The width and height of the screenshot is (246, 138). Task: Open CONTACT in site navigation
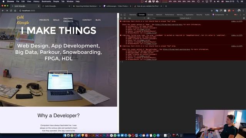[x=87, y=20]
